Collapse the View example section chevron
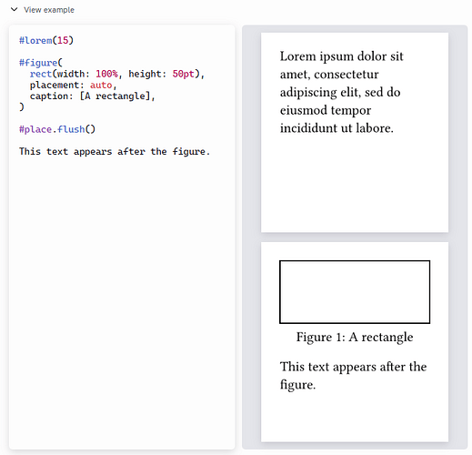The height and width of the screenshot is (455, 472). pos(14,9)
